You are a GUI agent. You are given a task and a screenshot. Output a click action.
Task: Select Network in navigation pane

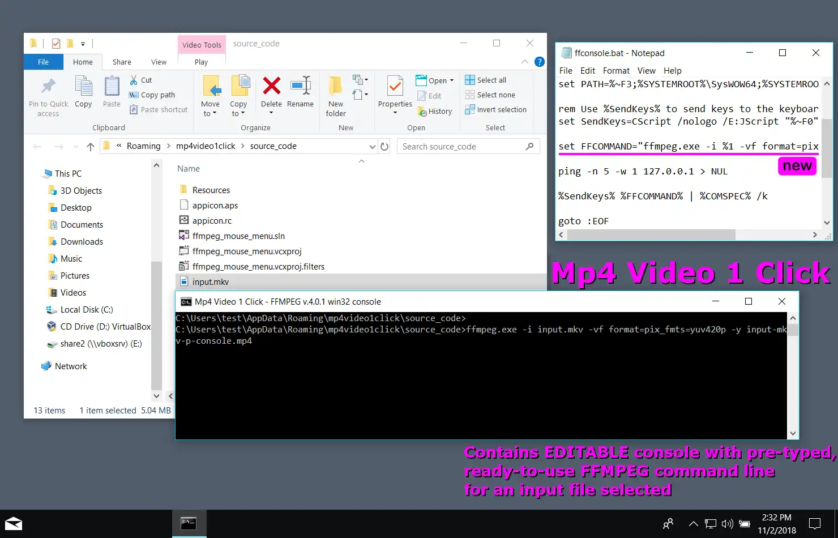(71, 366)
